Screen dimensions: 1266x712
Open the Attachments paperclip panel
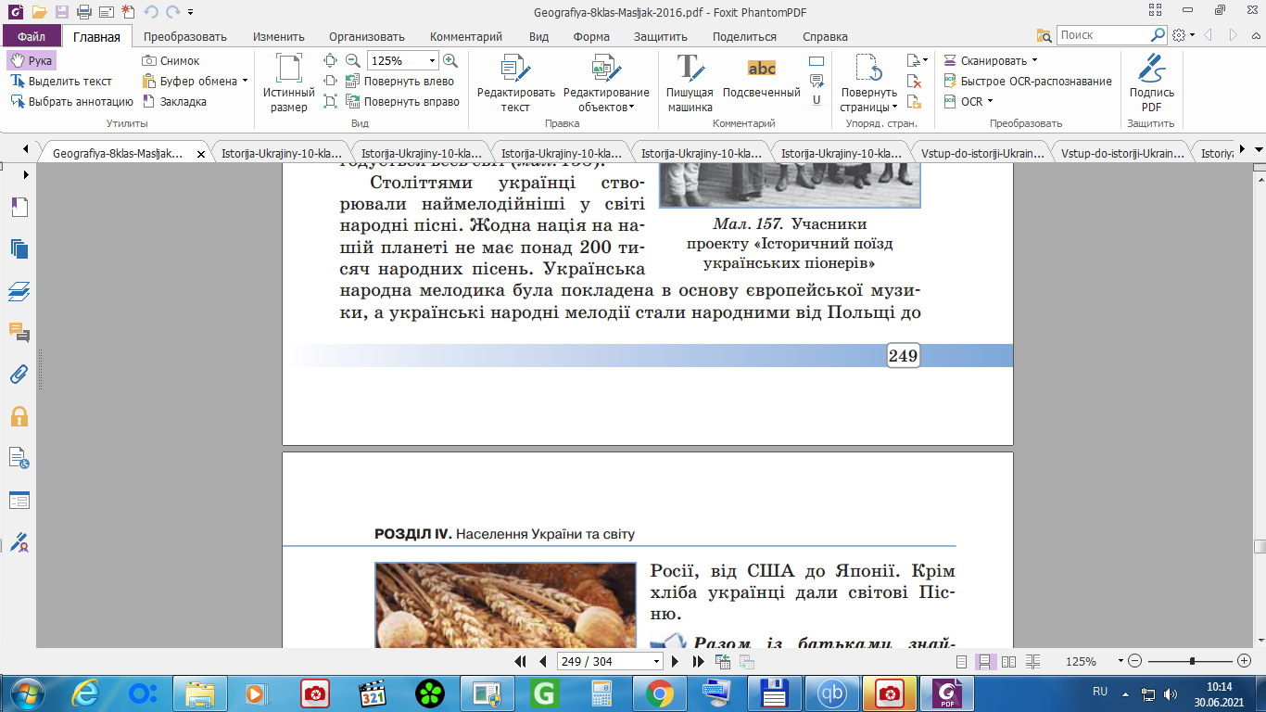[19, 375]
